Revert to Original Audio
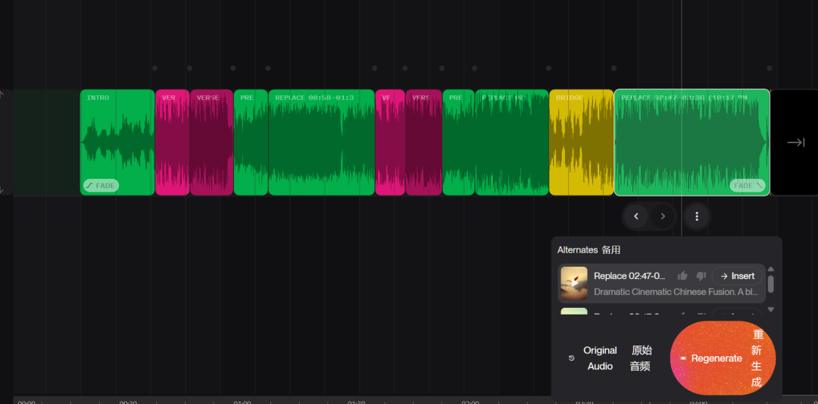The height and width of the screenshot is (404, 818). 592,358
